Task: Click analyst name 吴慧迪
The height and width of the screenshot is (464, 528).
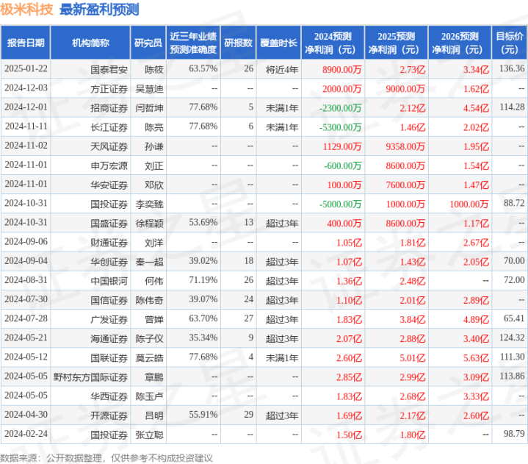Action: pos(150,89)
